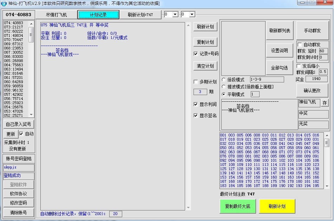Open the 计划记录 tab
334x221 pixels.
(x=98, y=15)
